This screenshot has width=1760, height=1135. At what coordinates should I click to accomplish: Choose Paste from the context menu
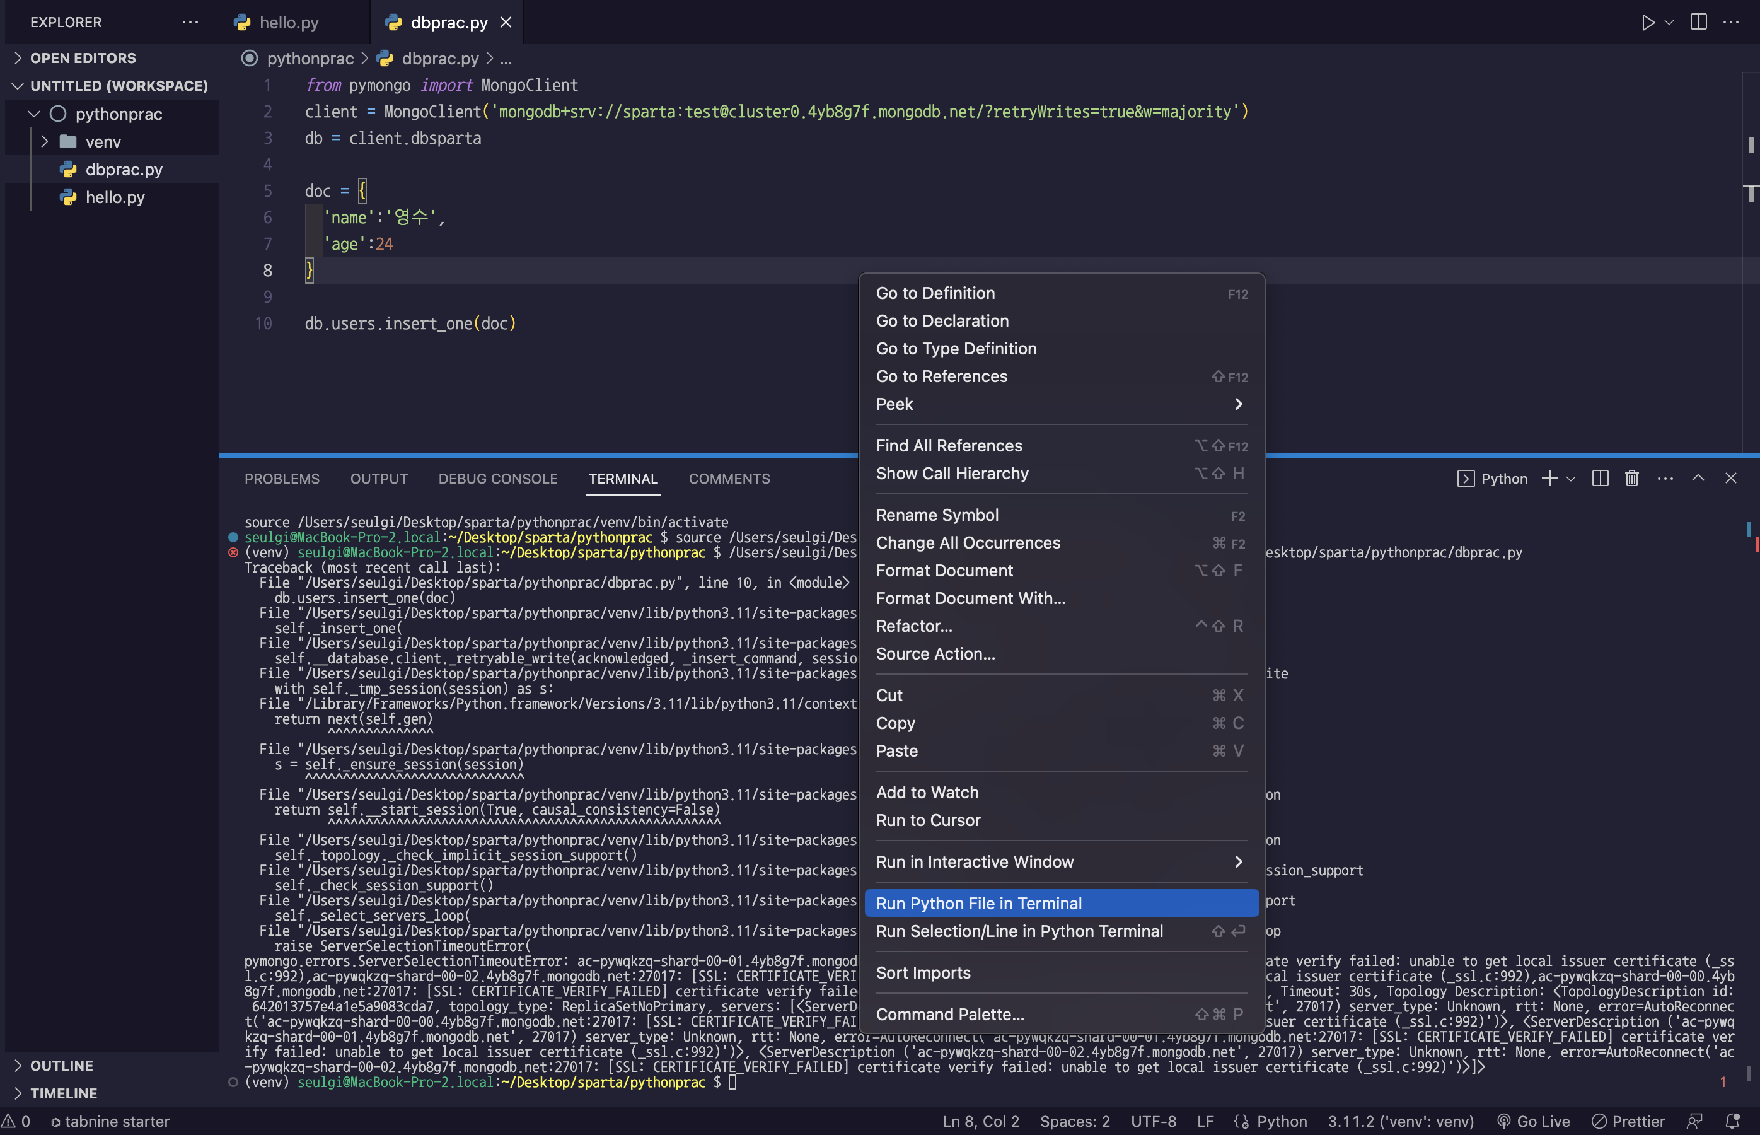click(x=1062, y=751)
